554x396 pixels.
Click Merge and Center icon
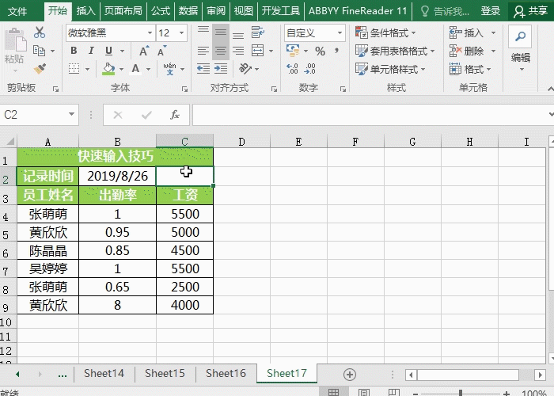[x=257, y=51]
